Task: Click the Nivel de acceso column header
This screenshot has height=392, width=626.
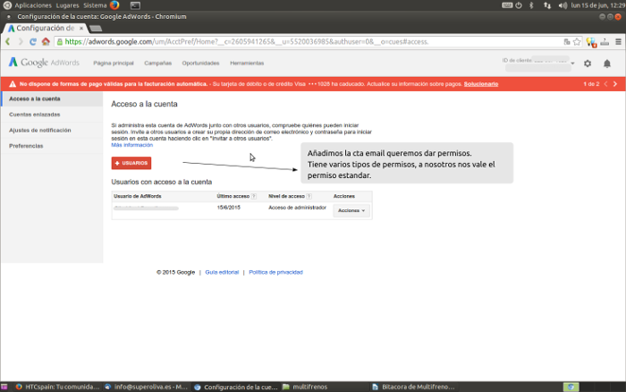Action: coord(286,196)
